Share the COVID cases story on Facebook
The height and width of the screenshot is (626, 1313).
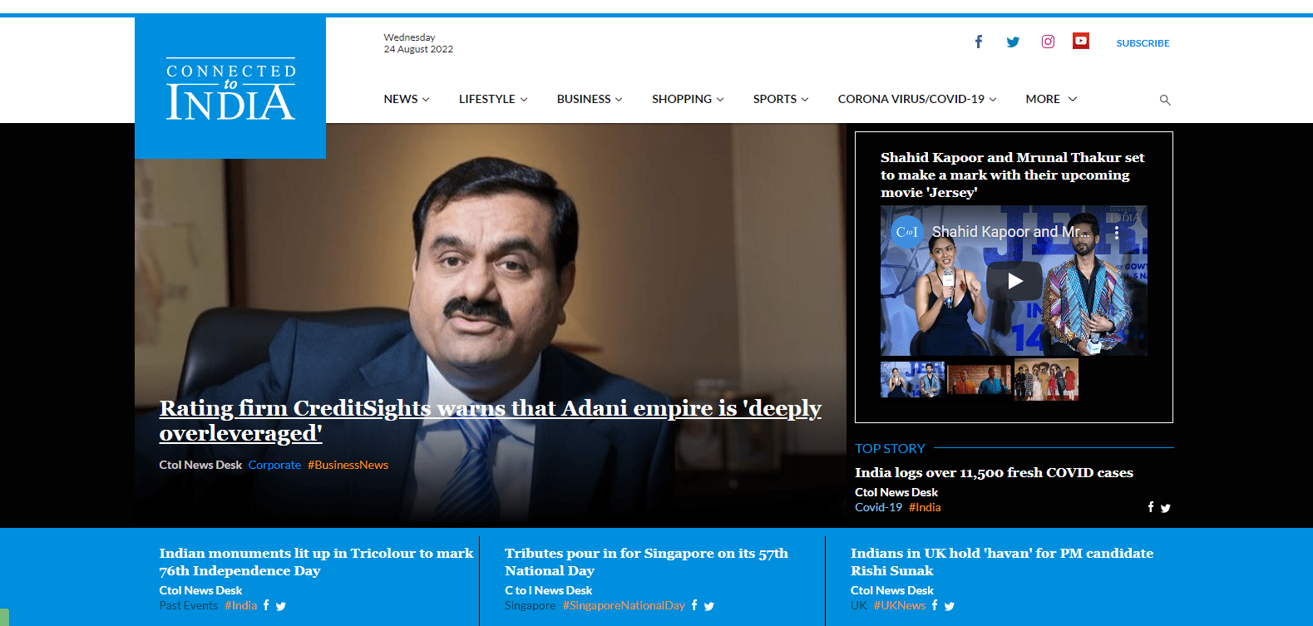pos(1151,507)
